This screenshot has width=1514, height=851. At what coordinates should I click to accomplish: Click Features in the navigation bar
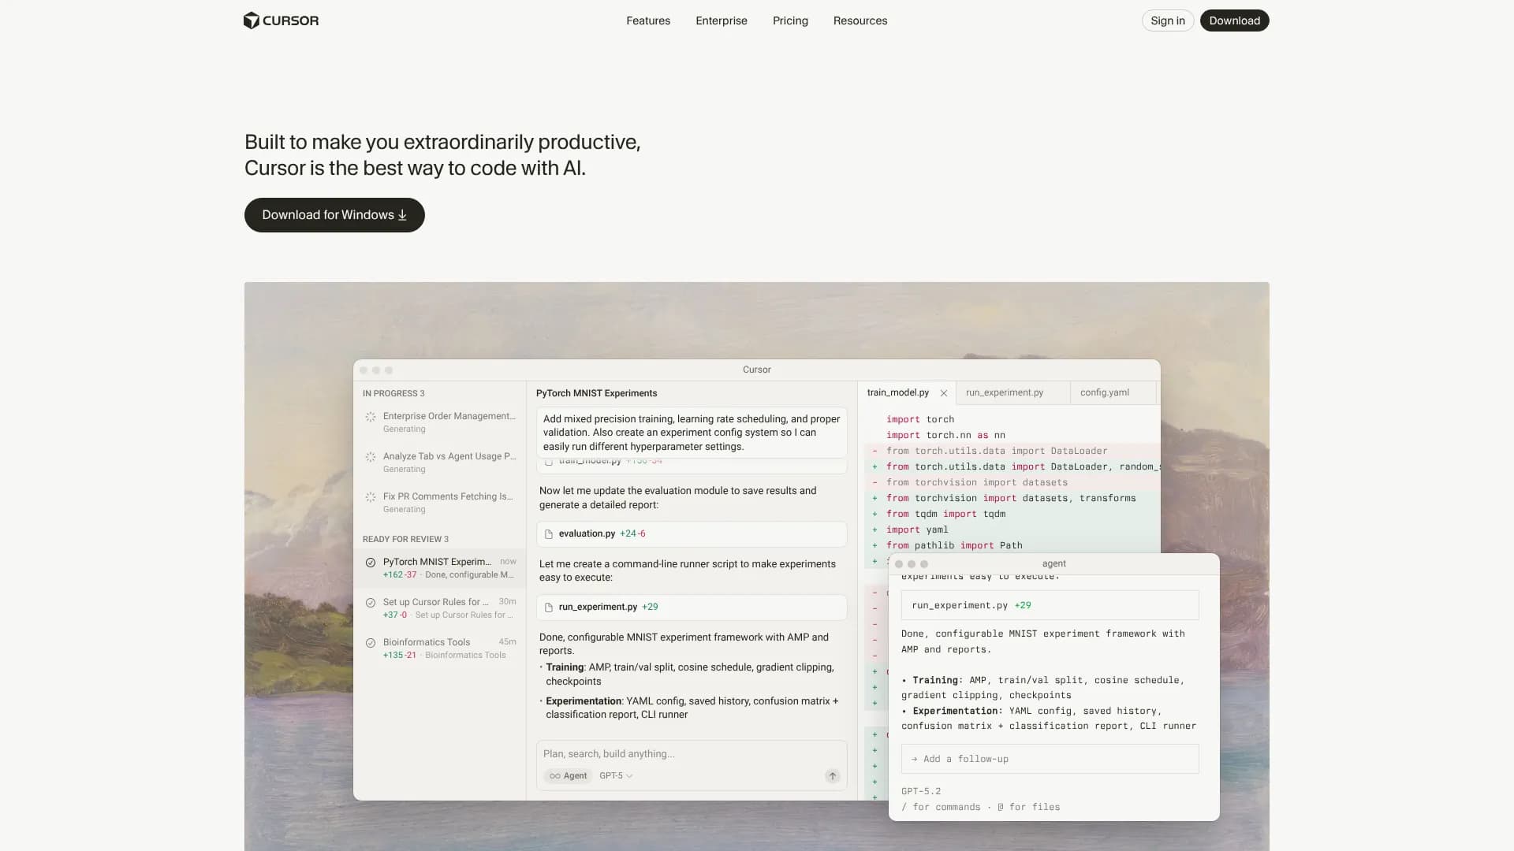[647, 20]
